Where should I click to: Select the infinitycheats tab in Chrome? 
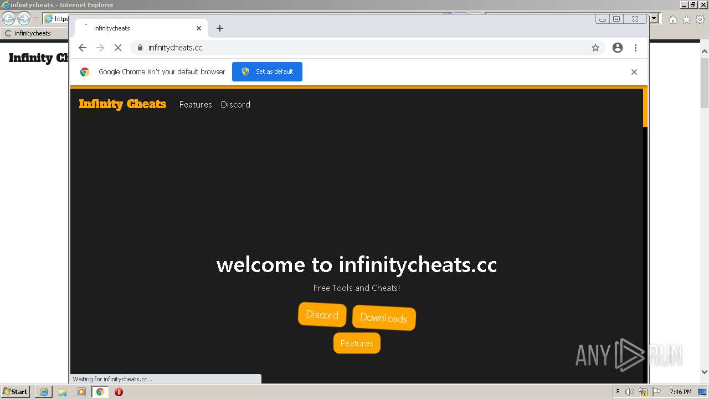click(x=141, y=28)
